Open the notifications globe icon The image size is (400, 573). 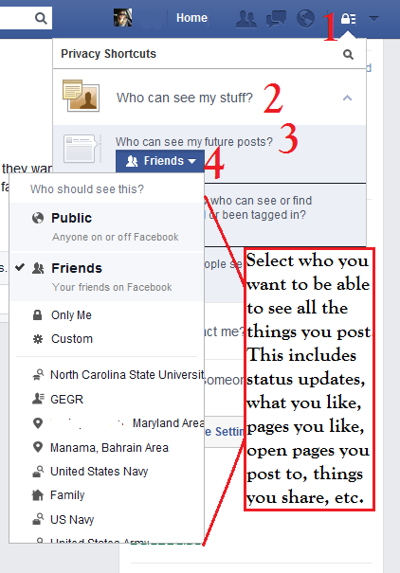(x=305, y=18)
